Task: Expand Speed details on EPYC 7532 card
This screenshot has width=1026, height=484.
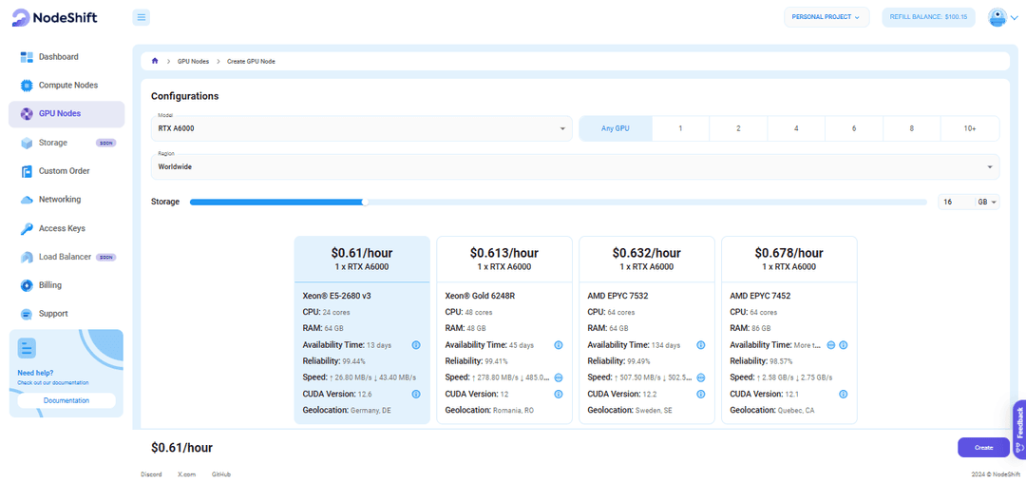Action: 701,378
